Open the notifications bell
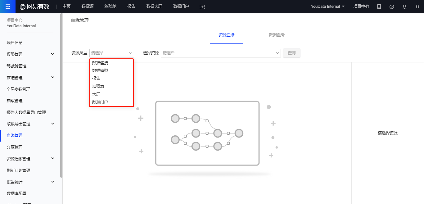424x204 pixels. click(404, 7)
